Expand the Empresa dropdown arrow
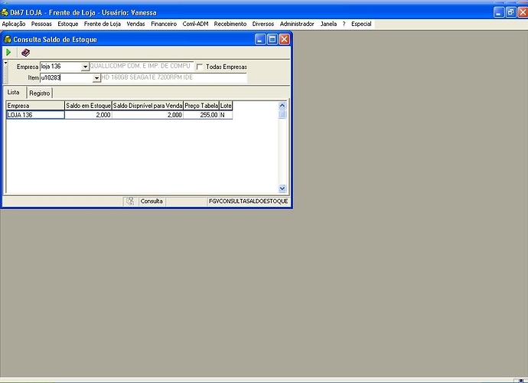The height and width of the screenshot is (383, 528). [85, 67]
